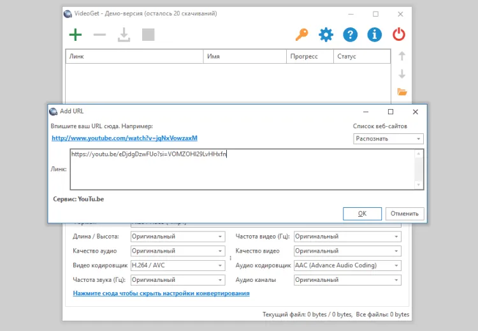This screenshot has width=478, height=331.
Task: Expand the Аудио кодировщик AAC dropdown
Action: 347,265
